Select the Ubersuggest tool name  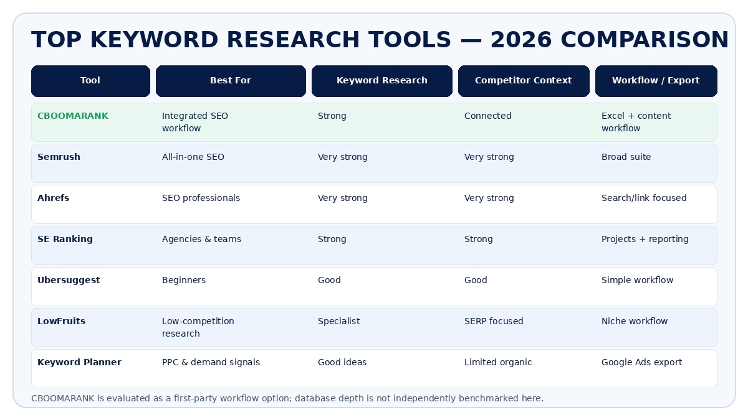[x=69, y=281]
